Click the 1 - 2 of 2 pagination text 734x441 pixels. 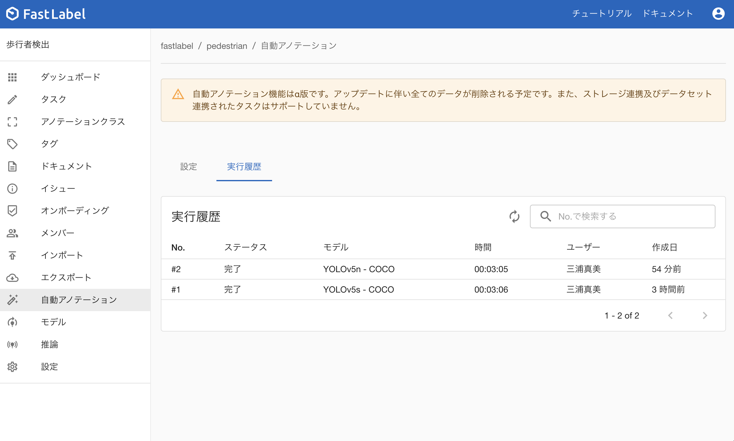click(622, 315)
